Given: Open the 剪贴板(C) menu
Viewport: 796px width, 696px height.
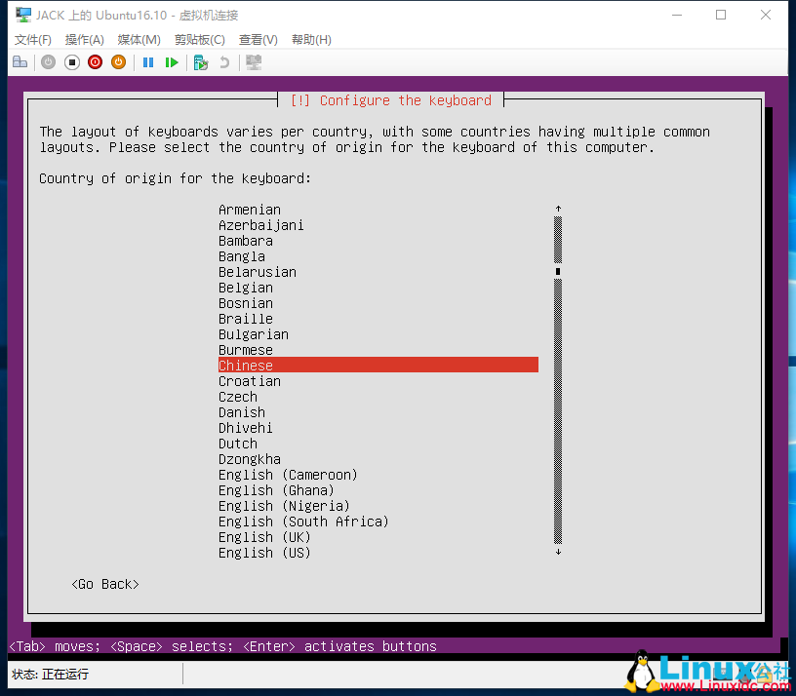Looking at the screenshot, I should [198, 39].
